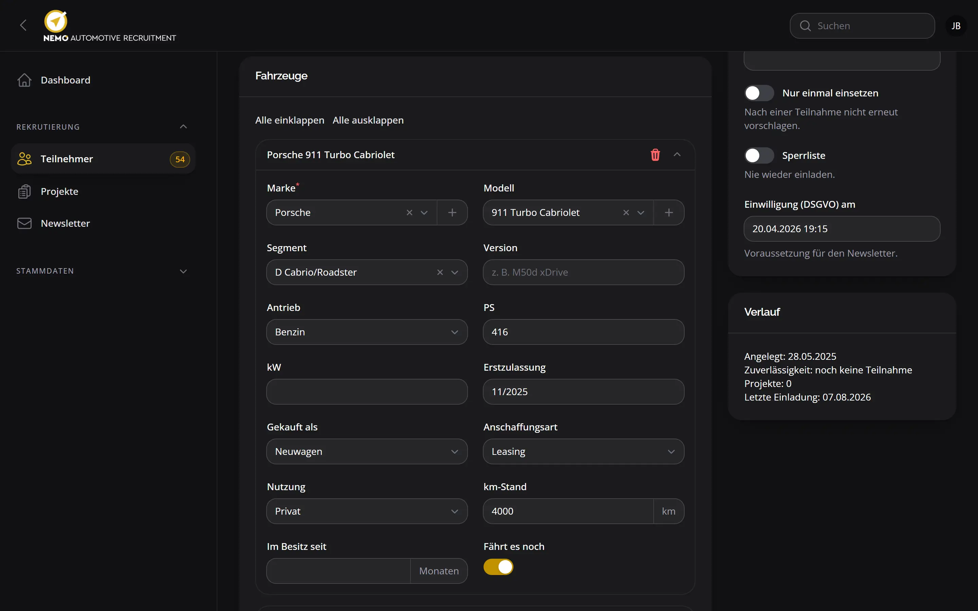
Task: Open the Antrieb Benzin dropdown
Action: point(367,332)
